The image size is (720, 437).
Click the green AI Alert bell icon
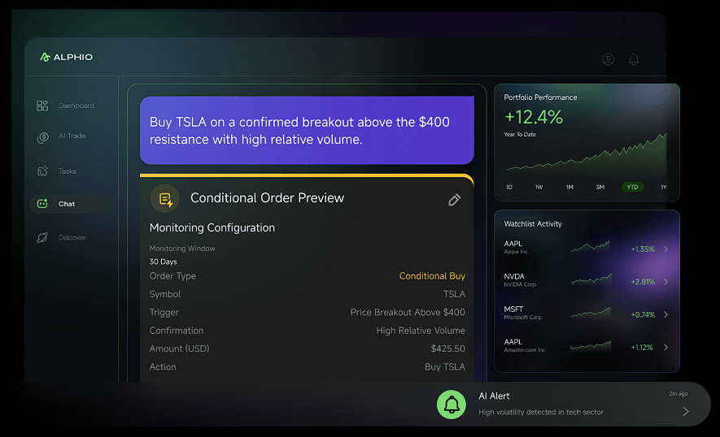click(452, 405)
